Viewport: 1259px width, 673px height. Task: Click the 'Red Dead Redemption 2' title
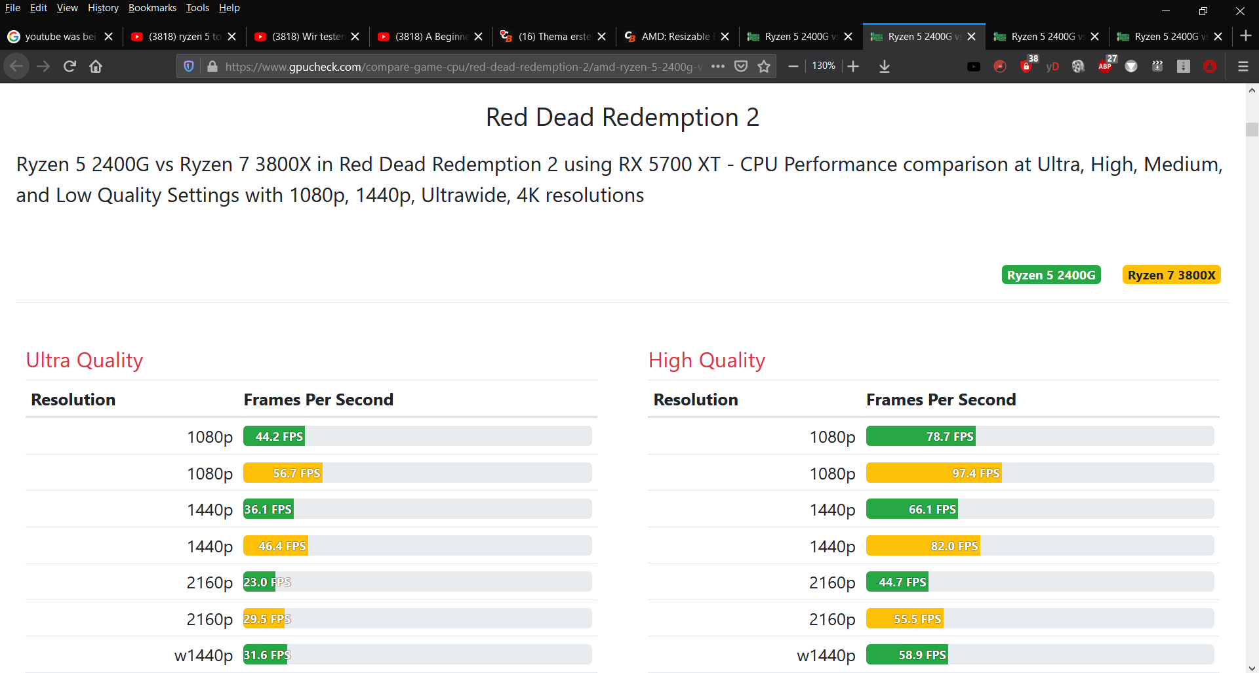click(622, 117)
